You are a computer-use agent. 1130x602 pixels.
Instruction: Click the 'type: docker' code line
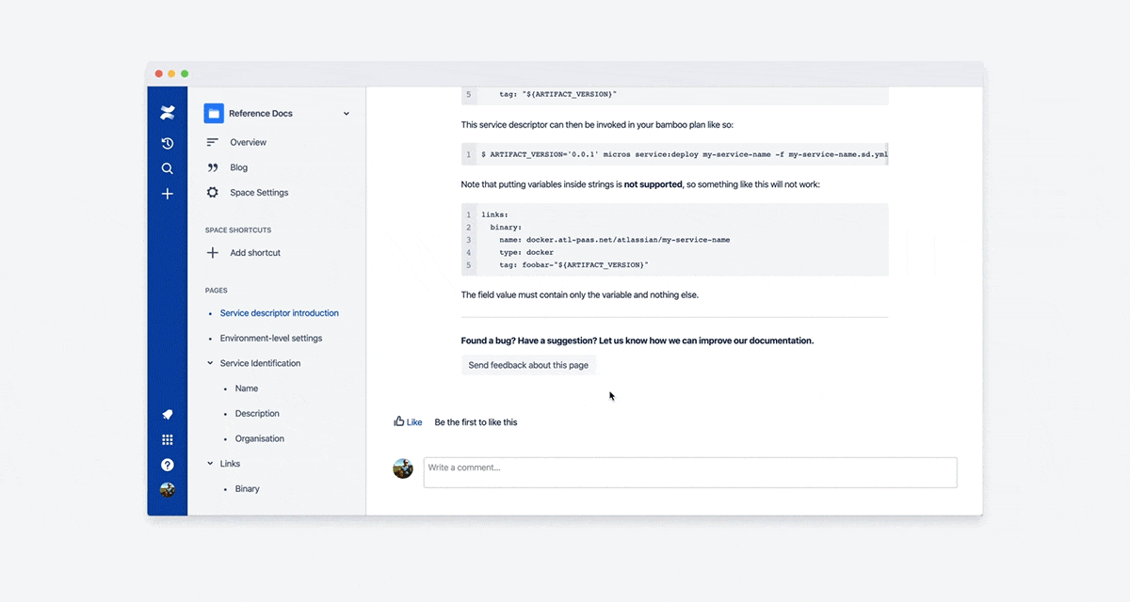[x=526, y=252]
